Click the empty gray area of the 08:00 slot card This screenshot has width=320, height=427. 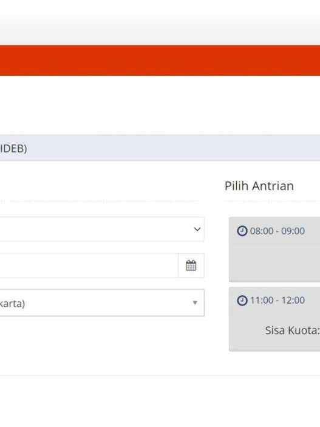[x=274, y=260]
